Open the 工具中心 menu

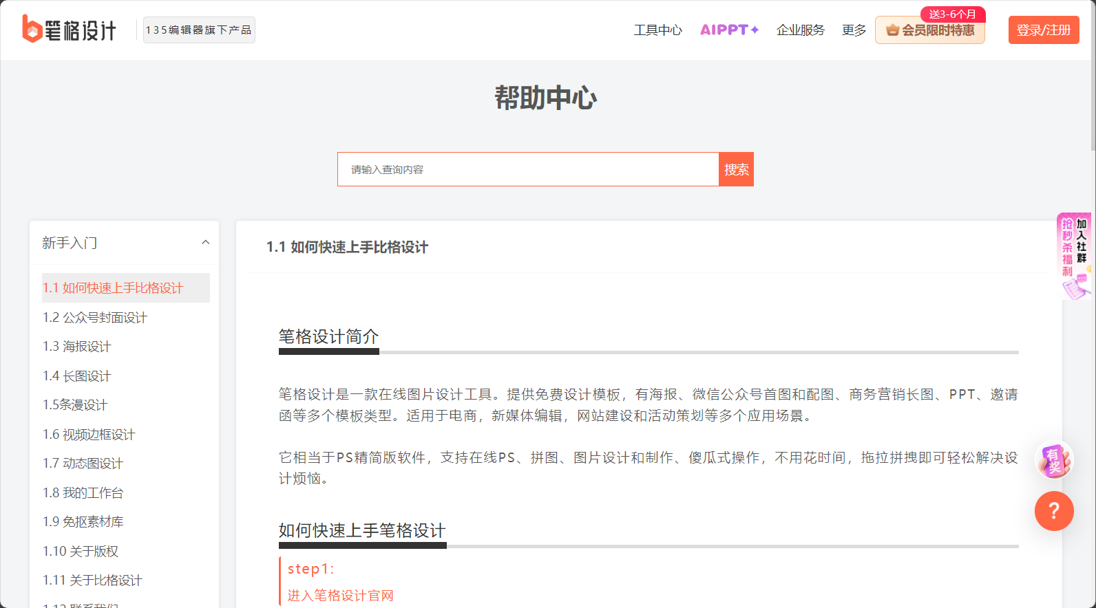657,30
